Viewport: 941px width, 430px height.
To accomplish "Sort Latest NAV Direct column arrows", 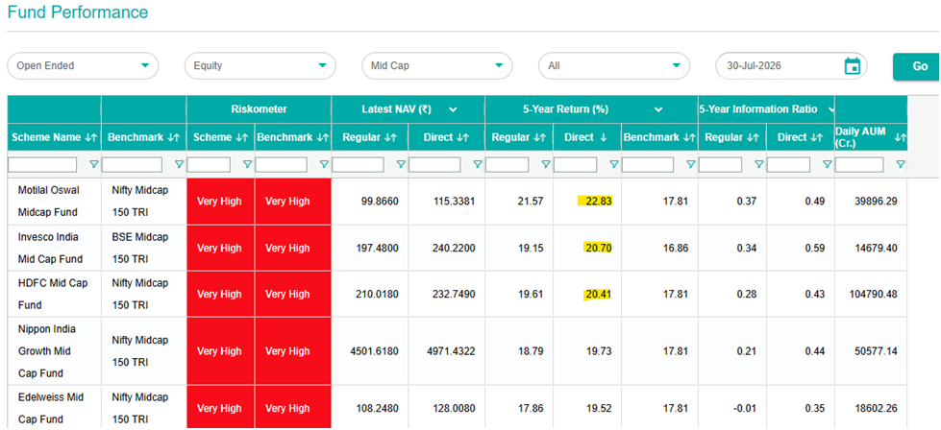I will [462, 138].
